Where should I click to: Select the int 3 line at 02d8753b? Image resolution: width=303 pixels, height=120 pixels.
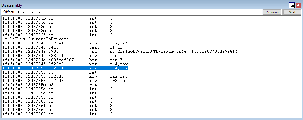pyautogui.click(x=57, y=18)
